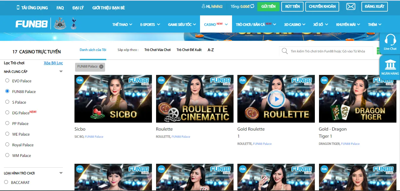
Task: Switch to Danh sách của Tôi tab
Action: click(x=93, y=50)
